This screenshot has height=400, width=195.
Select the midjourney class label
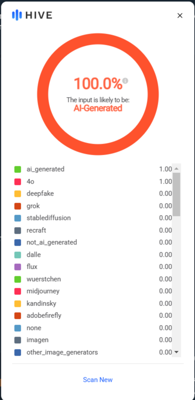43,291
